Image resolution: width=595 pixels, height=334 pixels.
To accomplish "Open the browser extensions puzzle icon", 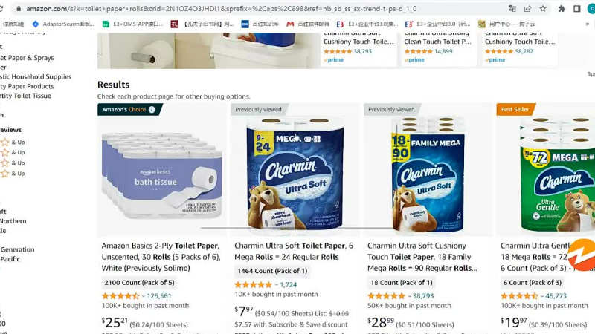I will tap(562, 9).
